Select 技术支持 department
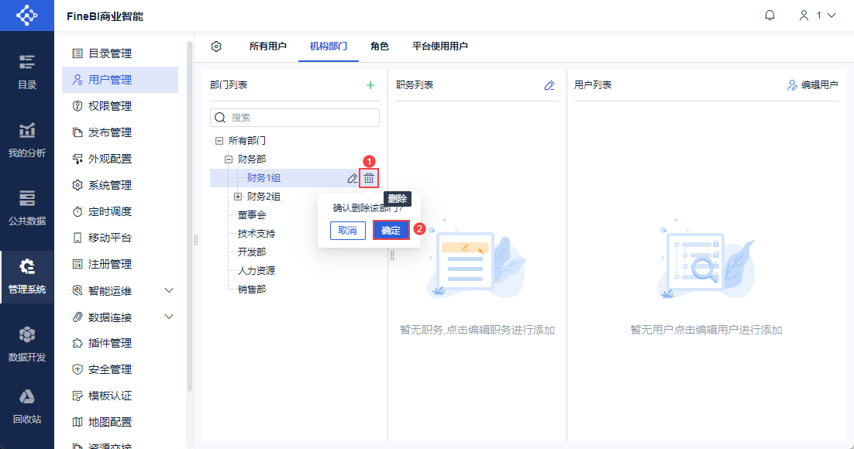The width and height of the screenshot is (854, 449). click(x=256, y=234)
